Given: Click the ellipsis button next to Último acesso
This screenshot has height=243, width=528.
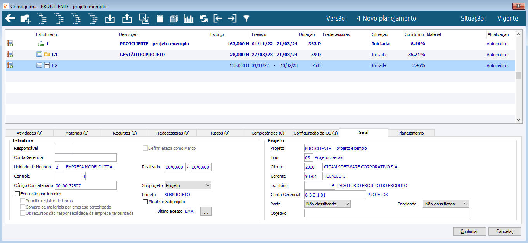Looking at the screenshot, I should (206, 211).
